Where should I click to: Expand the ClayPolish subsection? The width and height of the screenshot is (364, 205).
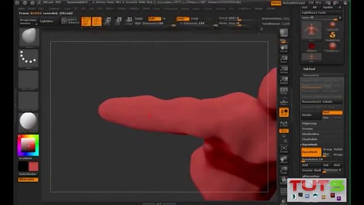pos(309,139)
